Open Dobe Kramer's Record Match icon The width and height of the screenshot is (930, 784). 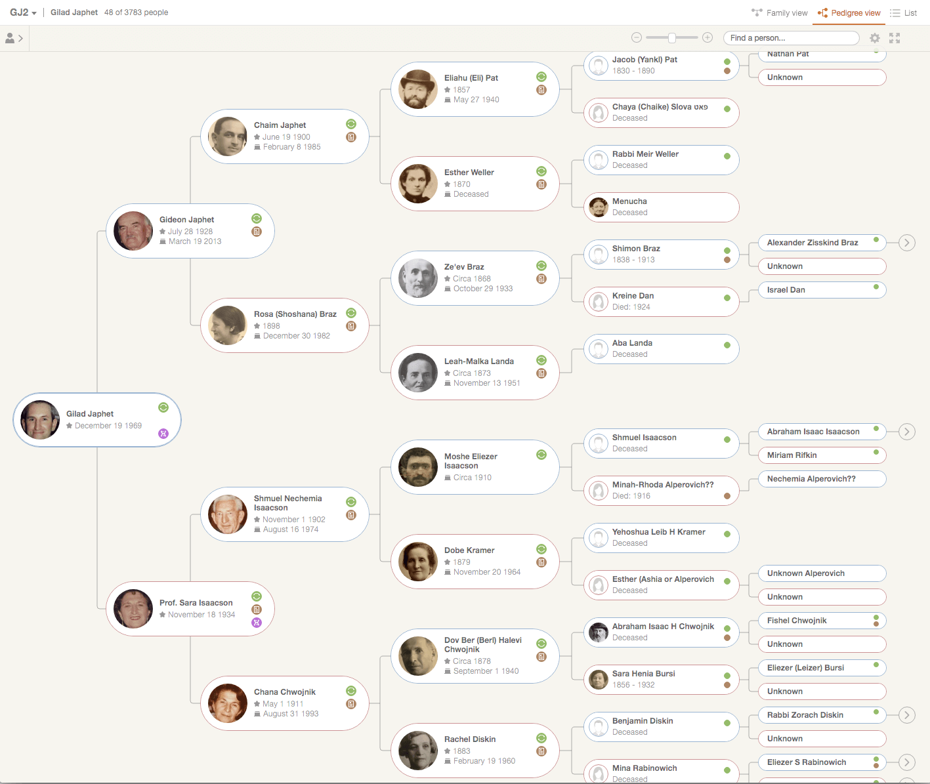[541, 562]
